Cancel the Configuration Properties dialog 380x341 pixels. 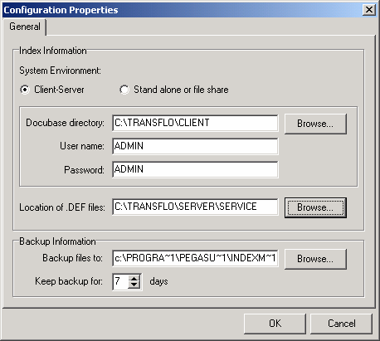pyautogui.click(x=341, y=324)
